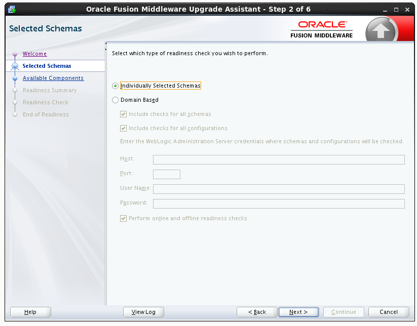
Task: Click the User Name input field
Action: click(x=279, y=189)
